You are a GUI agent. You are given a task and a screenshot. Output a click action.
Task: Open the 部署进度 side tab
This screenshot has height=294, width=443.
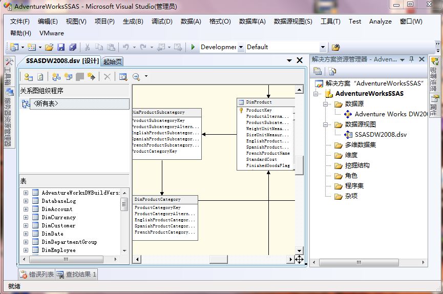pos(434,74)
